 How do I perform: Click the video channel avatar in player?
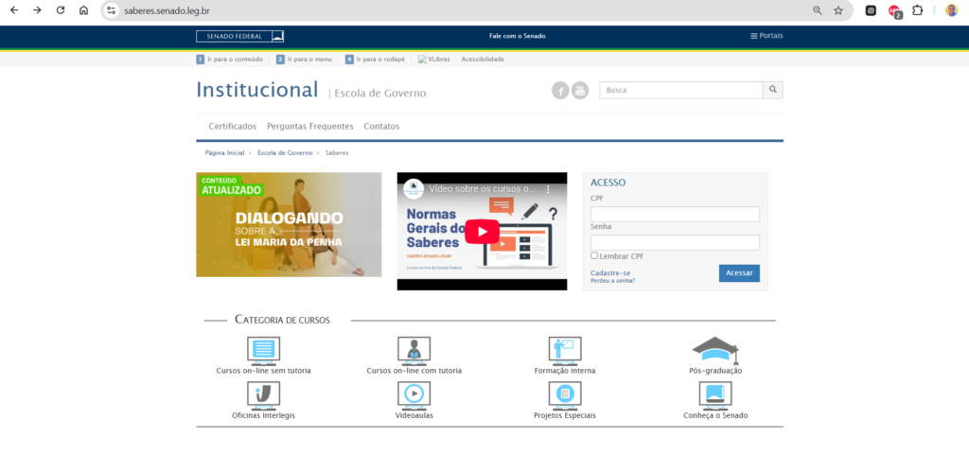tap(414, 188)
